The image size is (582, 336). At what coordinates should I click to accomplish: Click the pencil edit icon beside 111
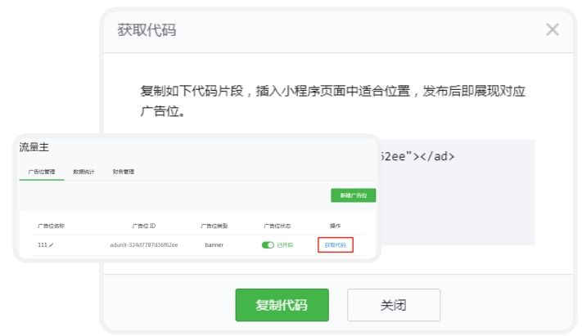[52, 244]
